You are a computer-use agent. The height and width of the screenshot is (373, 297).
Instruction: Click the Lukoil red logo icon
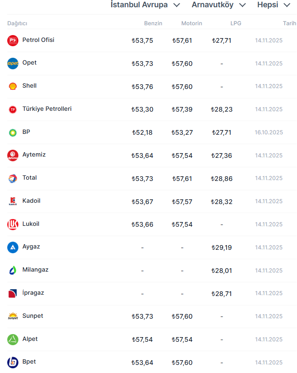click(13, 225)
